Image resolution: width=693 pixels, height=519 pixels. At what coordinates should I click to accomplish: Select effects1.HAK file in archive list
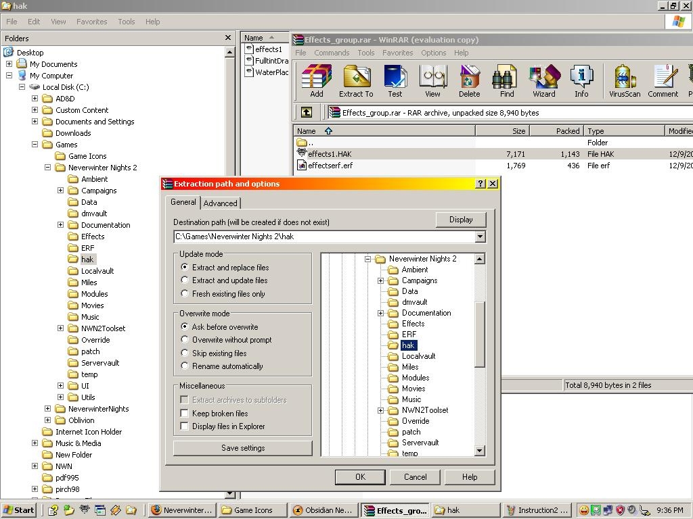coord(330,154)
